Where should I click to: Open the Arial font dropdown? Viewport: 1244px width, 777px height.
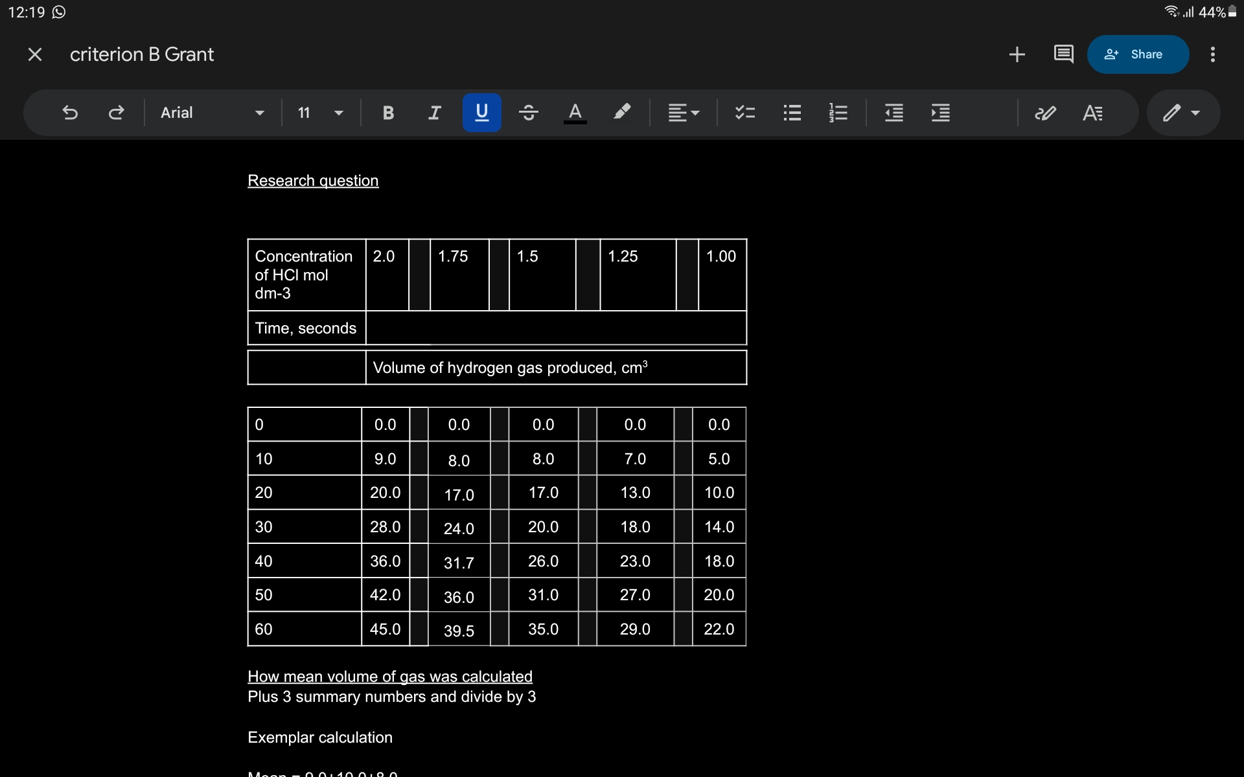pyautogui.click(x=212, y=113)
